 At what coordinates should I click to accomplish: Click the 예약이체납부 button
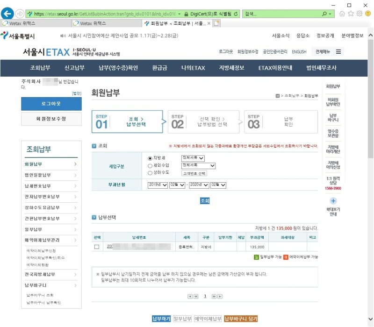[x=208, y=319]
